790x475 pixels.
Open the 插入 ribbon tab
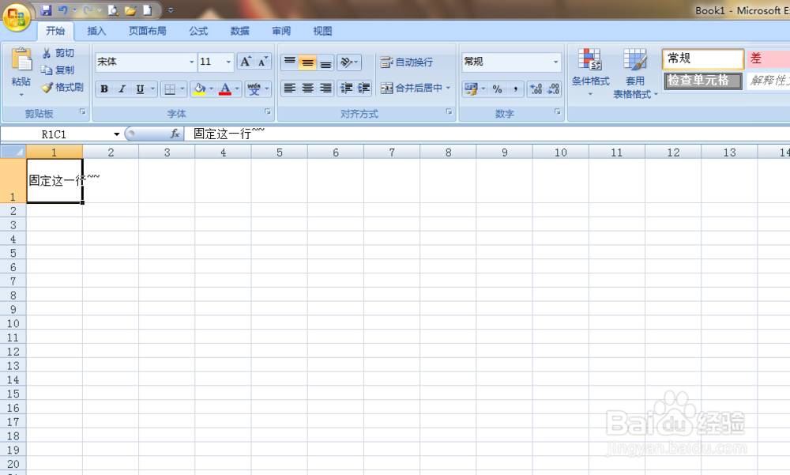click(96, 32)
